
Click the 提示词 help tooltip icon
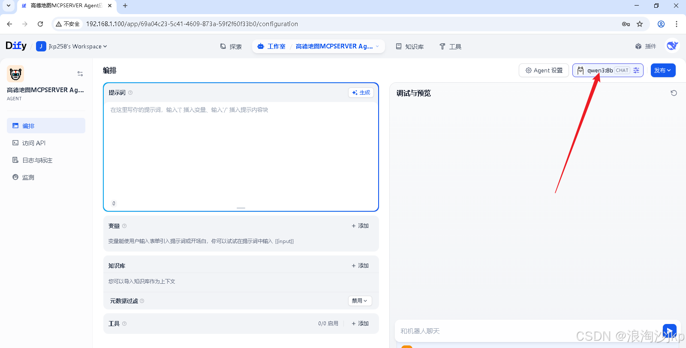click(x=130, y=93)
